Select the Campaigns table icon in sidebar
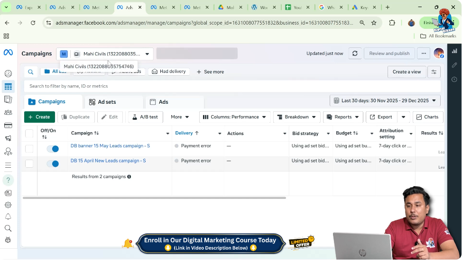Image resolution: width=462 pixels, height=261 pixels. coord(8,87)
